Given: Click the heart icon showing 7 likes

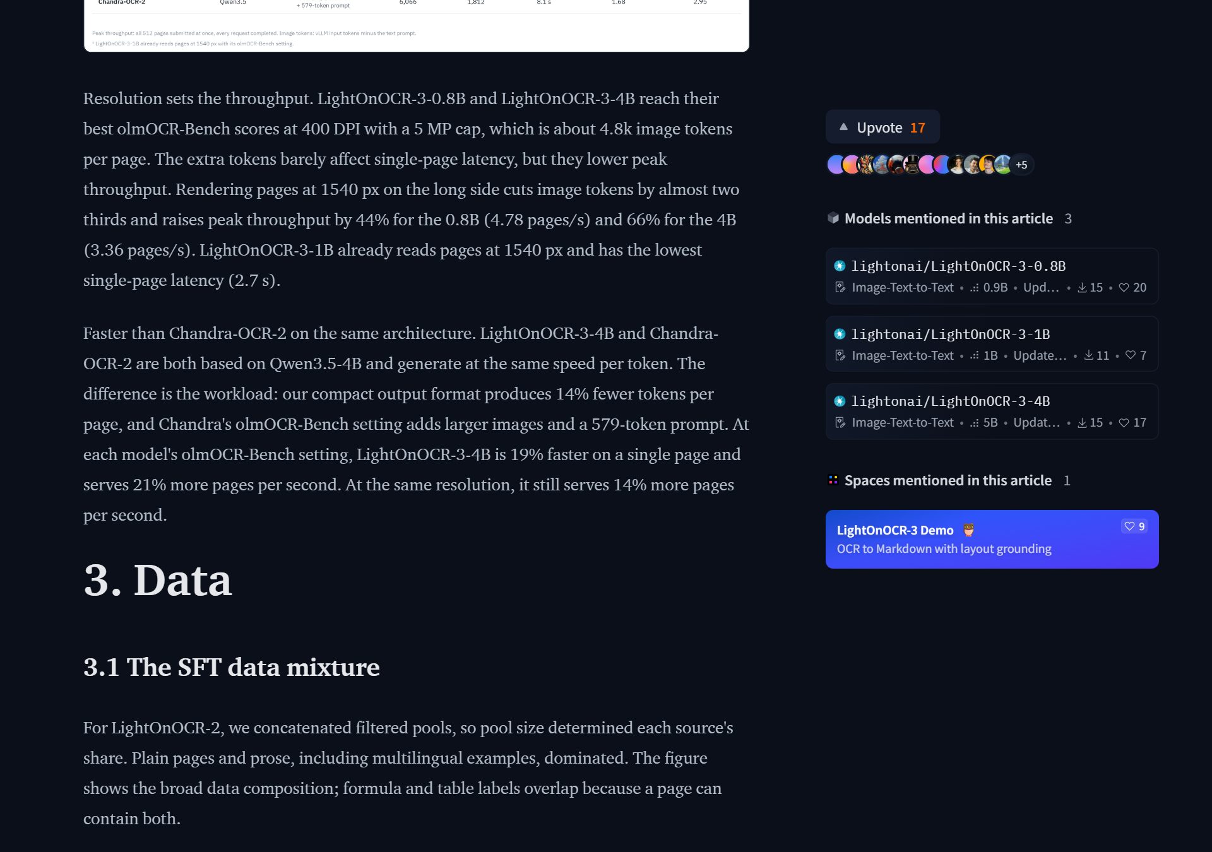Looking at the screenshot, I should (x=1130, y=356).
